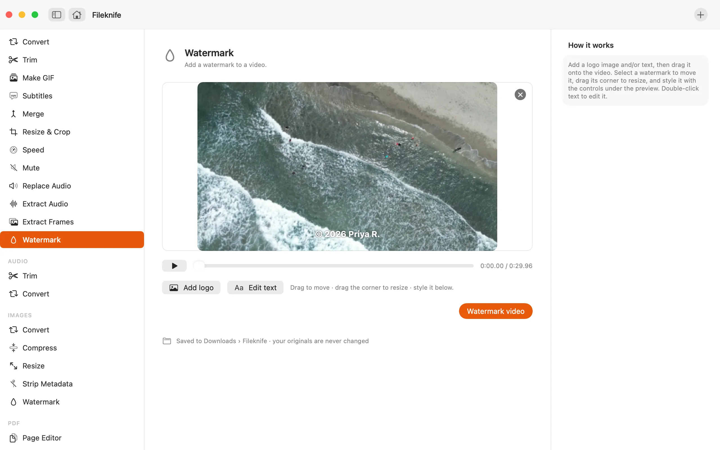
Task: Click the plus button in the title bar
Action: pos(700,15)
